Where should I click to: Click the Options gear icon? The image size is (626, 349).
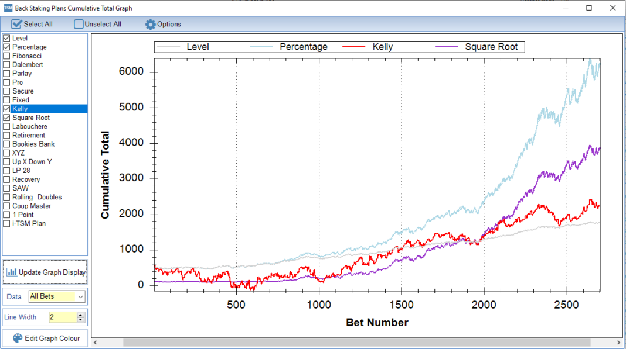click(x=151, y=24)
